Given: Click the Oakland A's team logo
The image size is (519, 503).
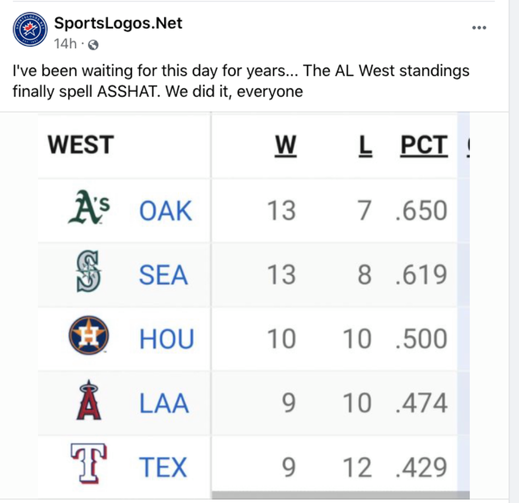Looking at the screenshot, I should pos(88,207).
